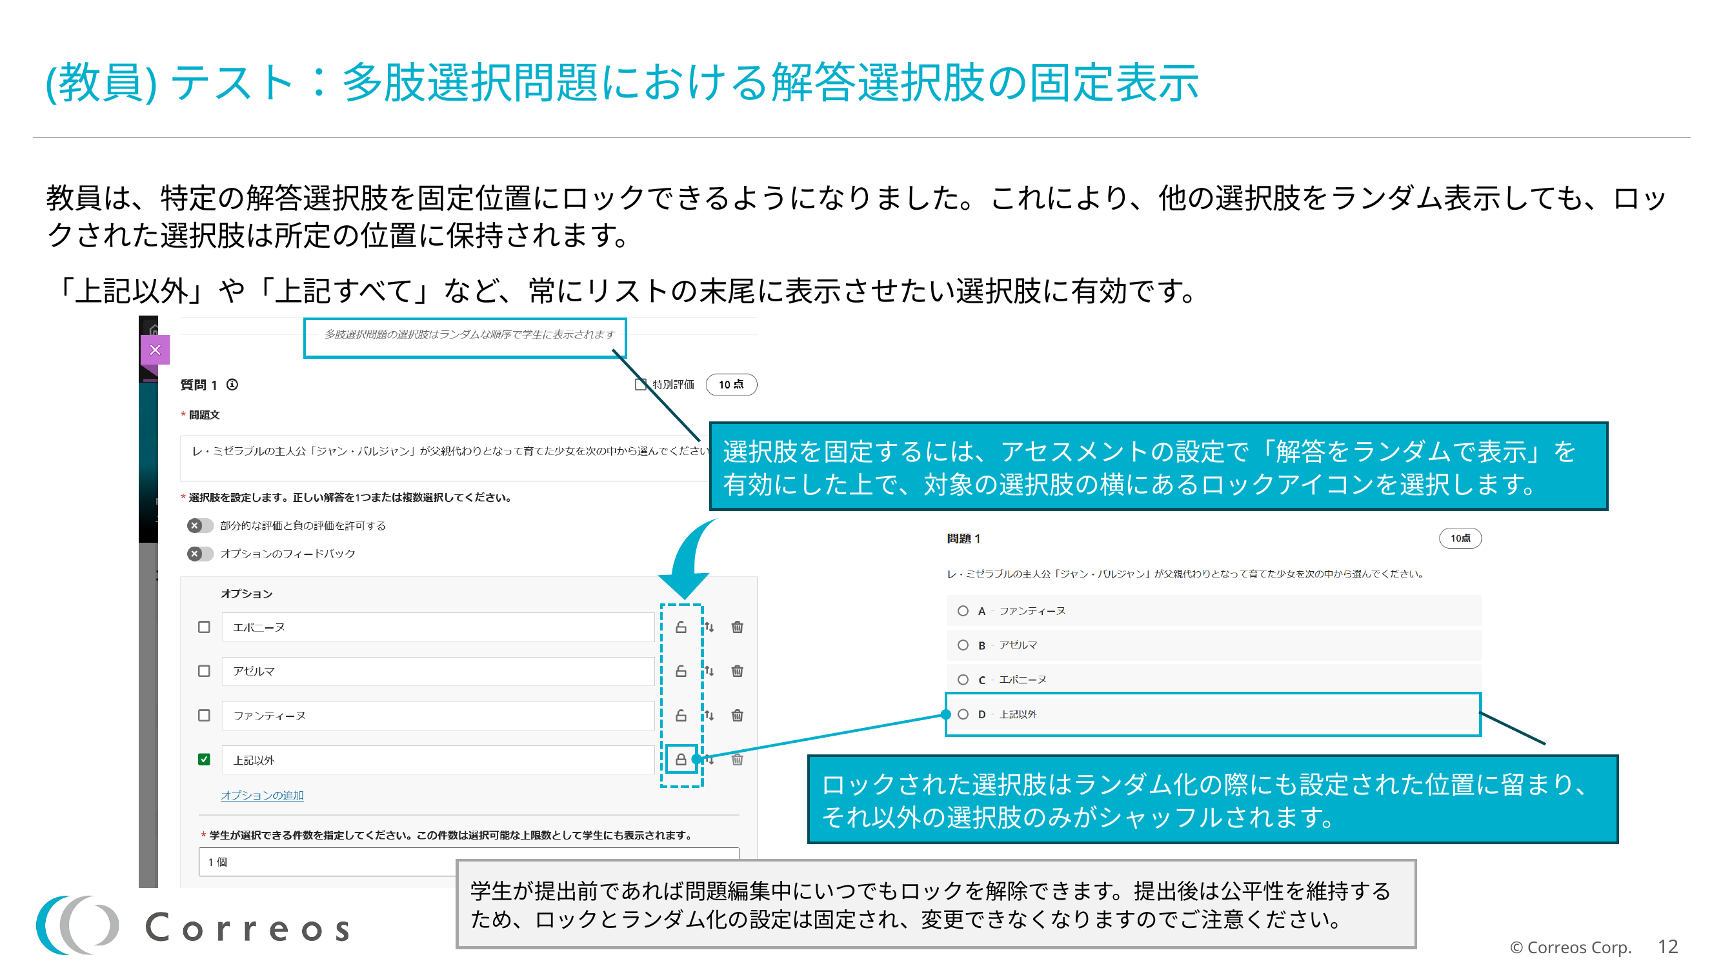Click the オプションの追加 link
Screen dimensions: 1721x968
click(x=262, y=795)
